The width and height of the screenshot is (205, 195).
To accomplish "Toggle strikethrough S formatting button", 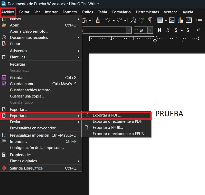I will [188, 30].
